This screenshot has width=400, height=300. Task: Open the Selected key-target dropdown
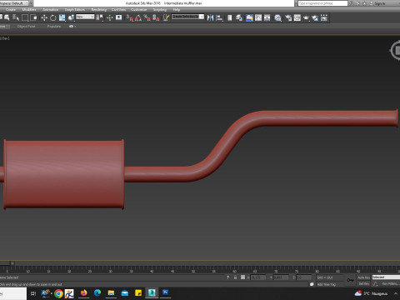pyautogui.click(x=386, y=277)
